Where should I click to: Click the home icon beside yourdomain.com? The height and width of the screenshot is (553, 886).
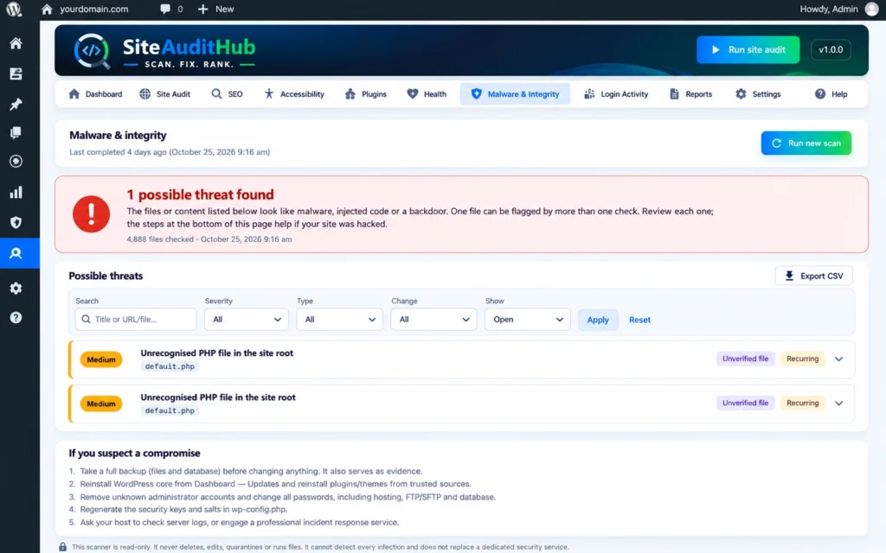tap(47, 9)
